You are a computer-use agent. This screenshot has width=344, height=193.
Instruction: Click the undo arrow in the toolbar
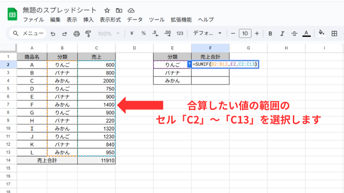point(53,34)
